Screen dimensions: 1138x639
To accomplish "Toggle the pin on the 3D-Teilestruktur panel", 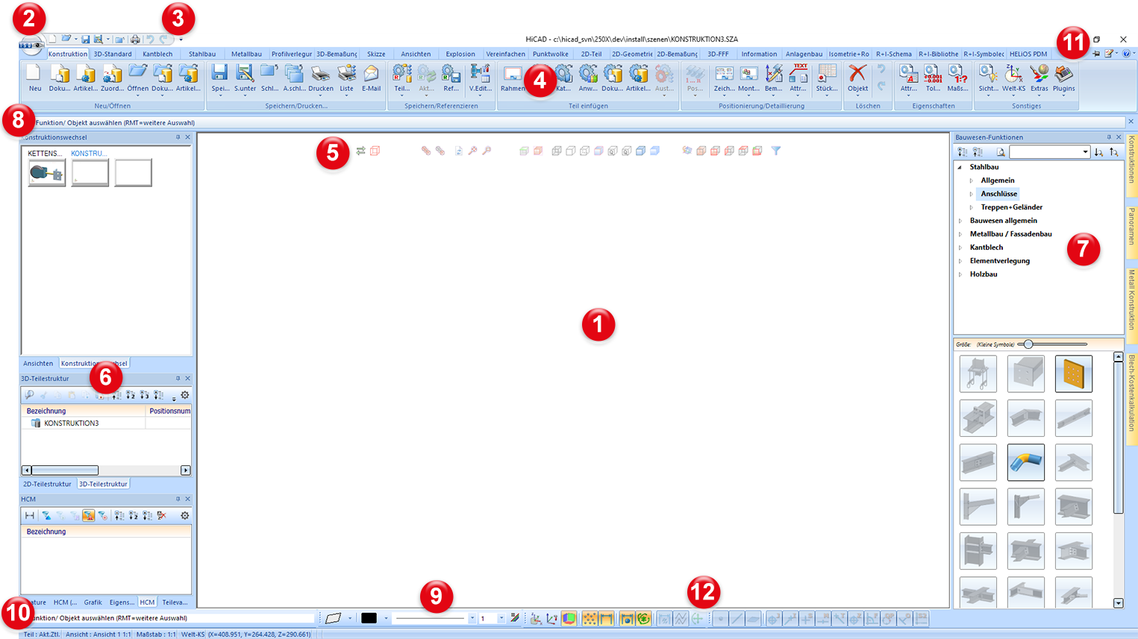I will [x=178, y=379].
